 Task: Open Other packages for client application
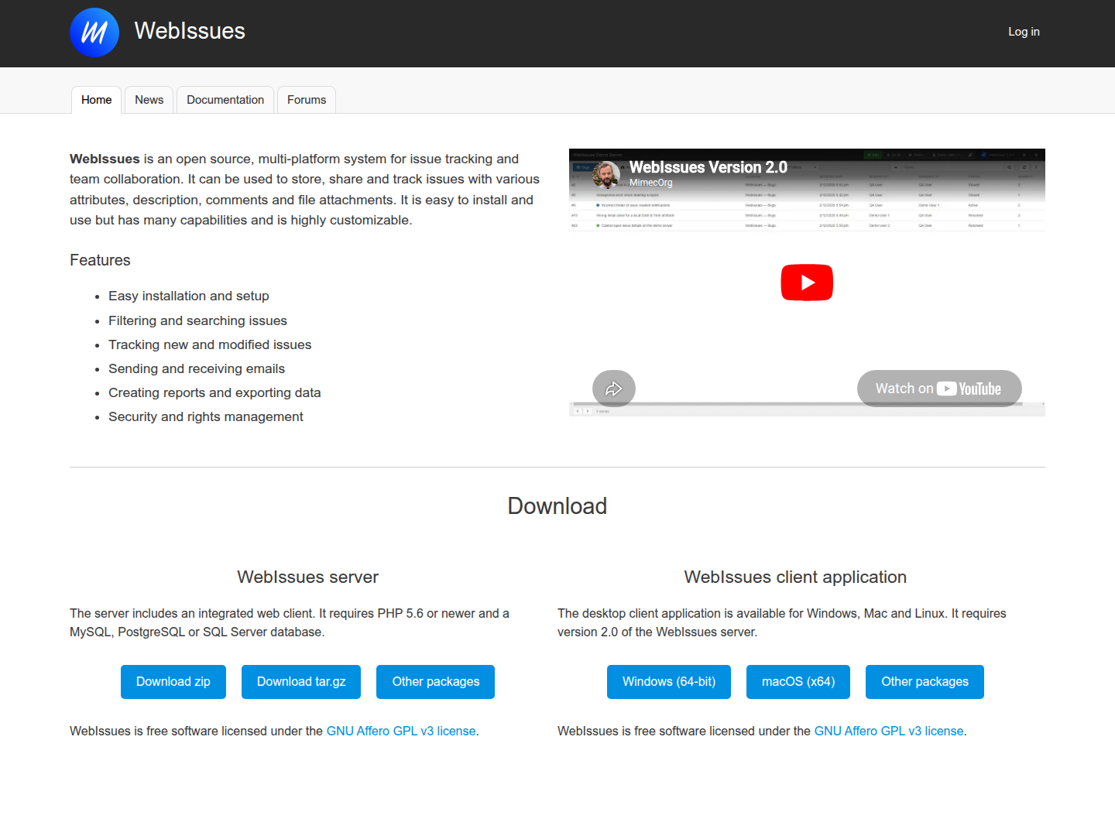pyautogui.click(x=925, y=682)
